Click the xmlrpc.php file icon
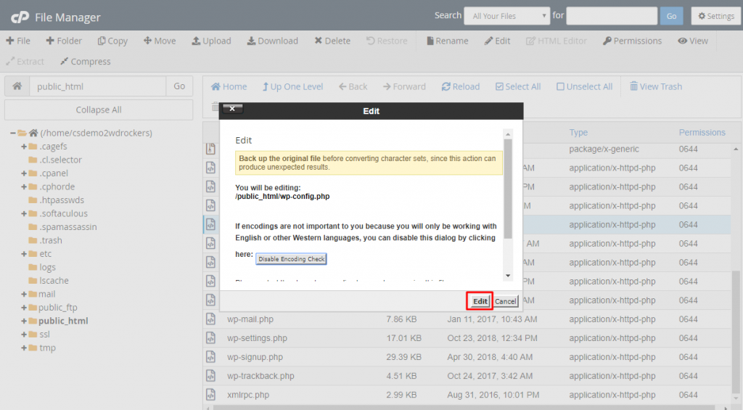The image size is (743, 410). [211, 394]
